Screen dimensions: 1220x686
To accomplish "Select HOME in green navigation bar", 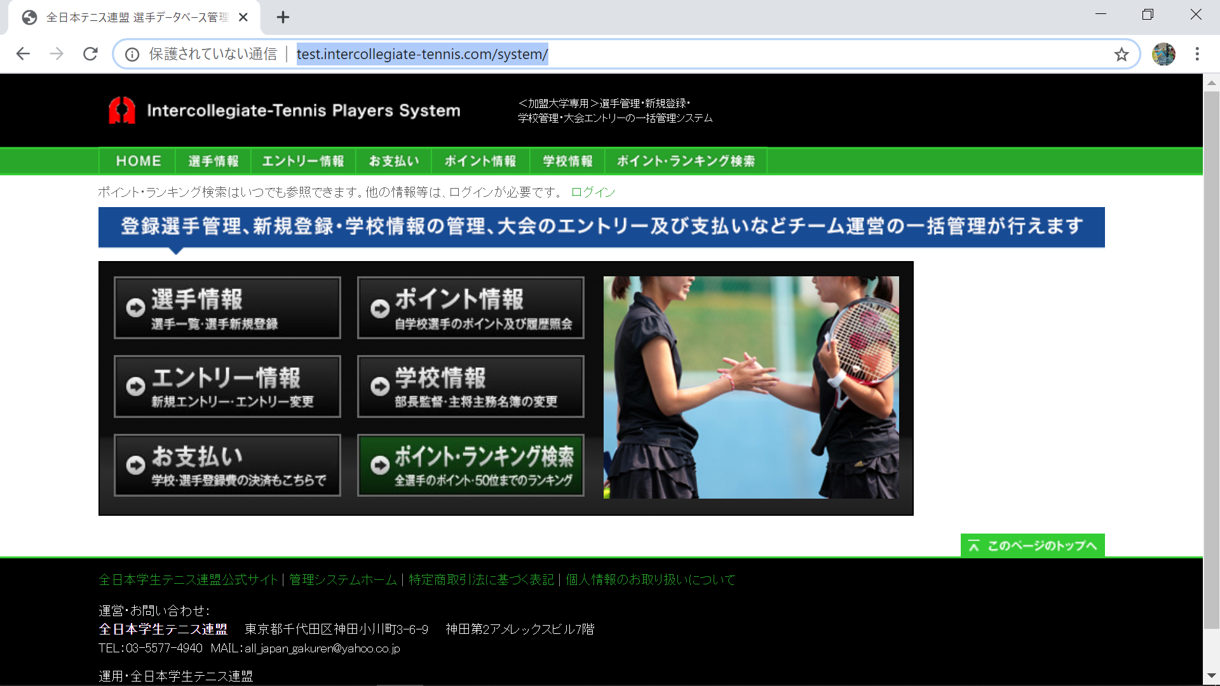I will [138, 161].
